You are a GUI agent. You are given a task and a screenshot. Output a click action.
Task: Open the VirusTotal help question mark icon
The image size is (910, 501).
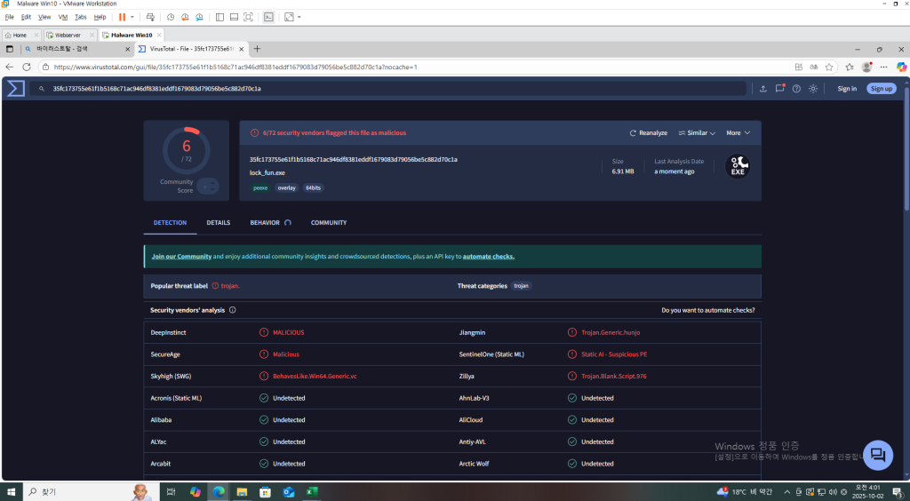click(796, 89)
